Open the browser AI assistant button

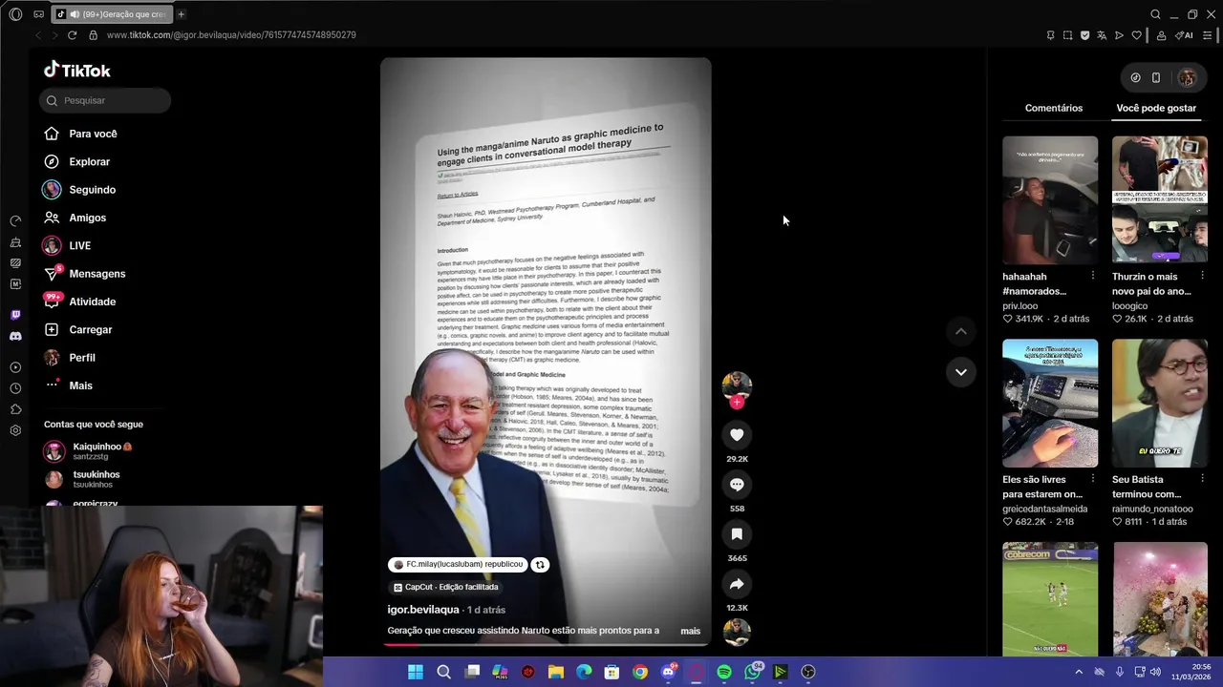(x=1185, y=35)
